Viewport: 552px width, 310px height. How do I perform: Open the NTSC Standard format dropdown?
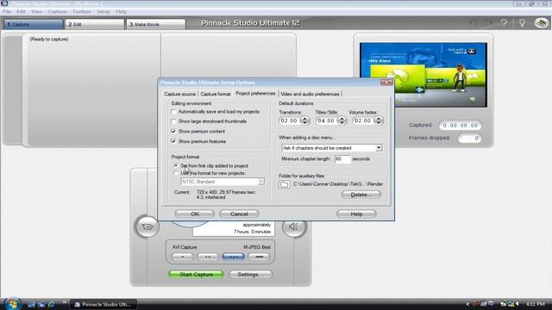[x=260, y=182]
